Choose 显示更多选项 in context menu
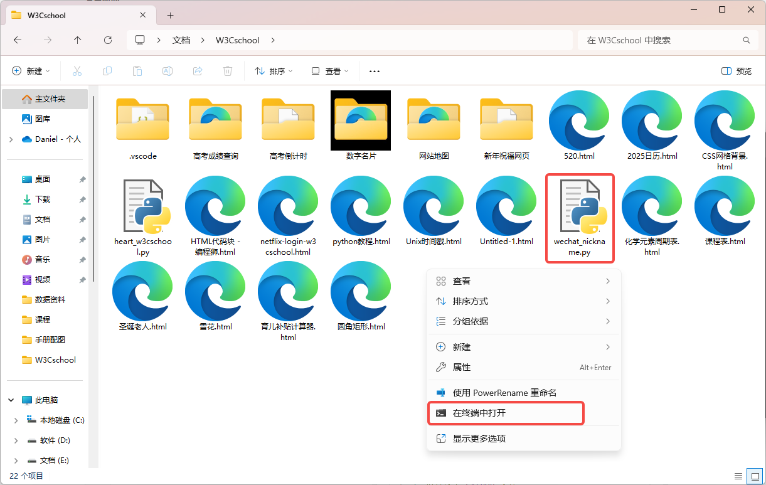Image resolution: width=766 pixels, height=485 pixels. [524, 439]
